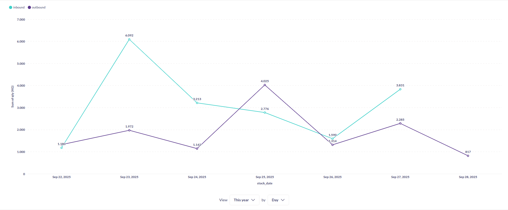Select the outbound 1.972 point on Sep 23

(129, 130)
